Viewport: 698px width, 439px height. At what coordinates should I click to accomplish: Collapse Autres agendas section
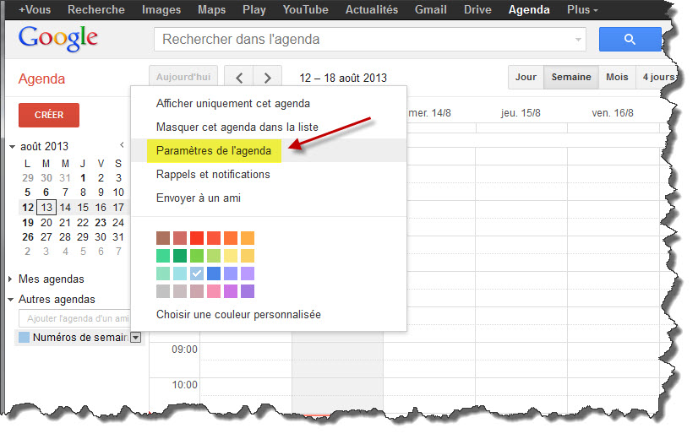point(11,300)
